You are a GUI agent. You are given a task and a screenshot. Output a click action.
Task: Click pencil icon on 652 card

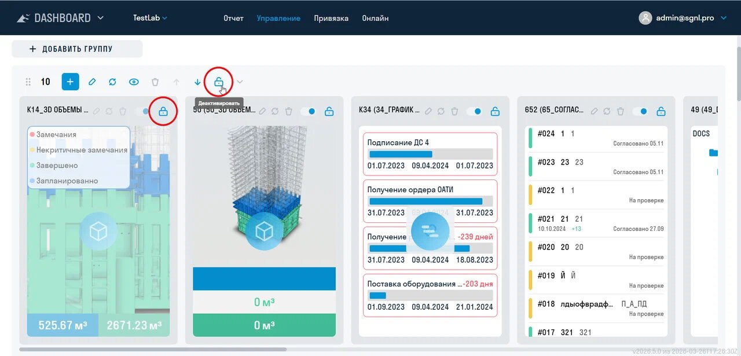tap(594, 111)
